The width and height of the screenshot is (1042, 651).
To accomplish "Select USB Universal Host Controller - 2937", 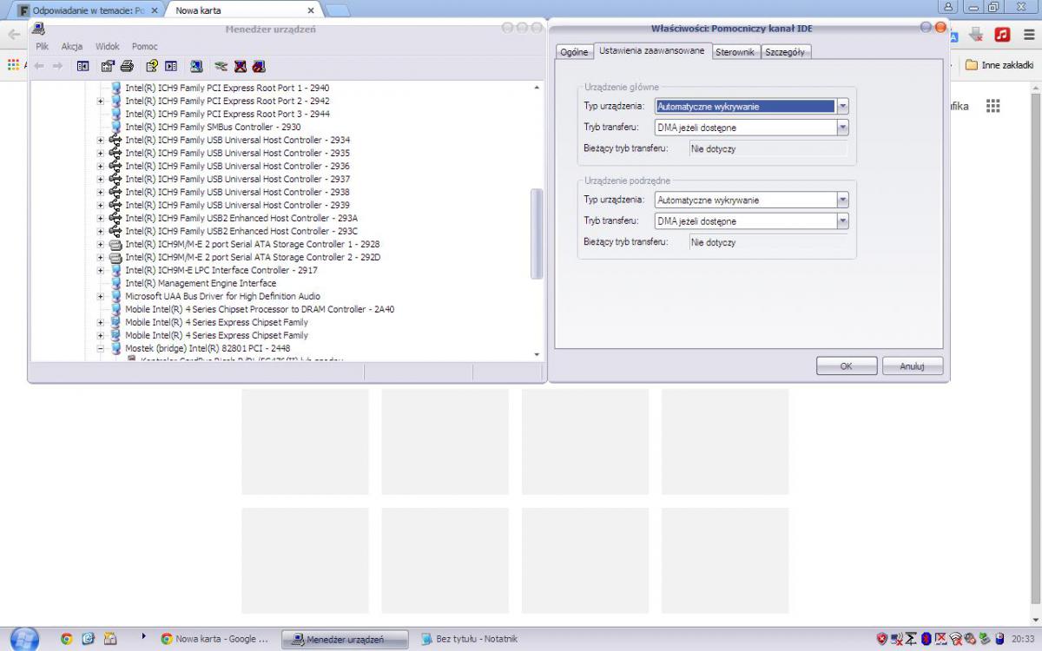I will tap(237, 179).
